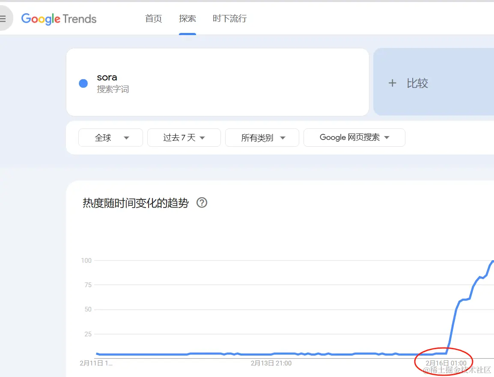Click the help icon beside 热度随时间变化的趋势
Image resolution: width=494 pixels, height=377 pixels.
[202, 202]
